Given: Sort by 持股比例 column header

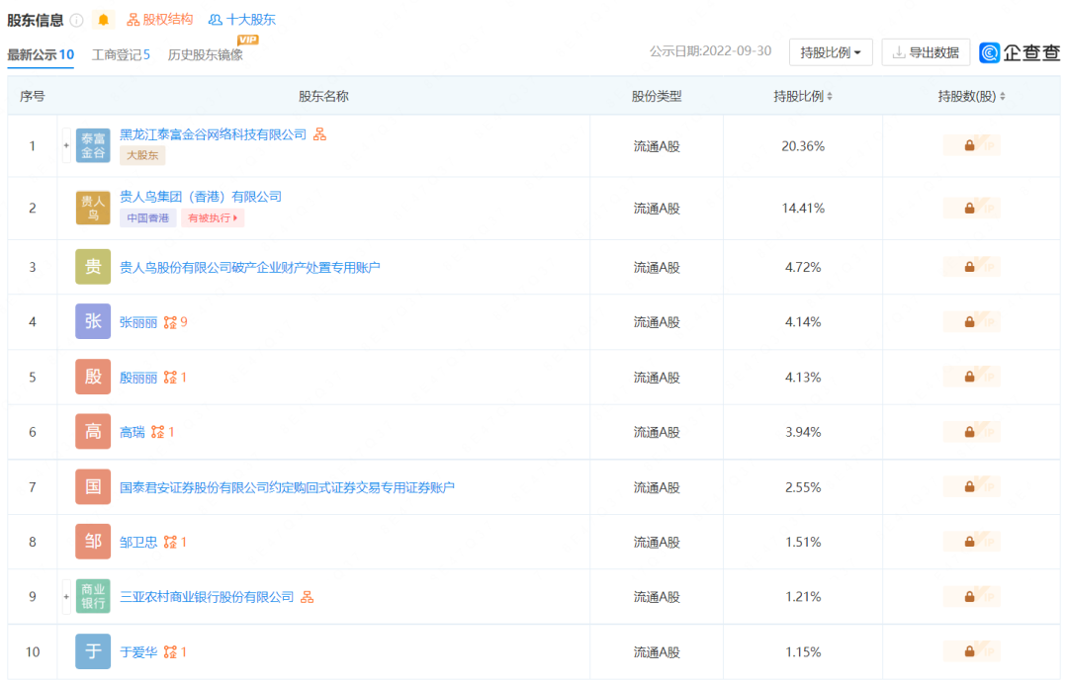Looking at the screenshot, I should [803, 97].
